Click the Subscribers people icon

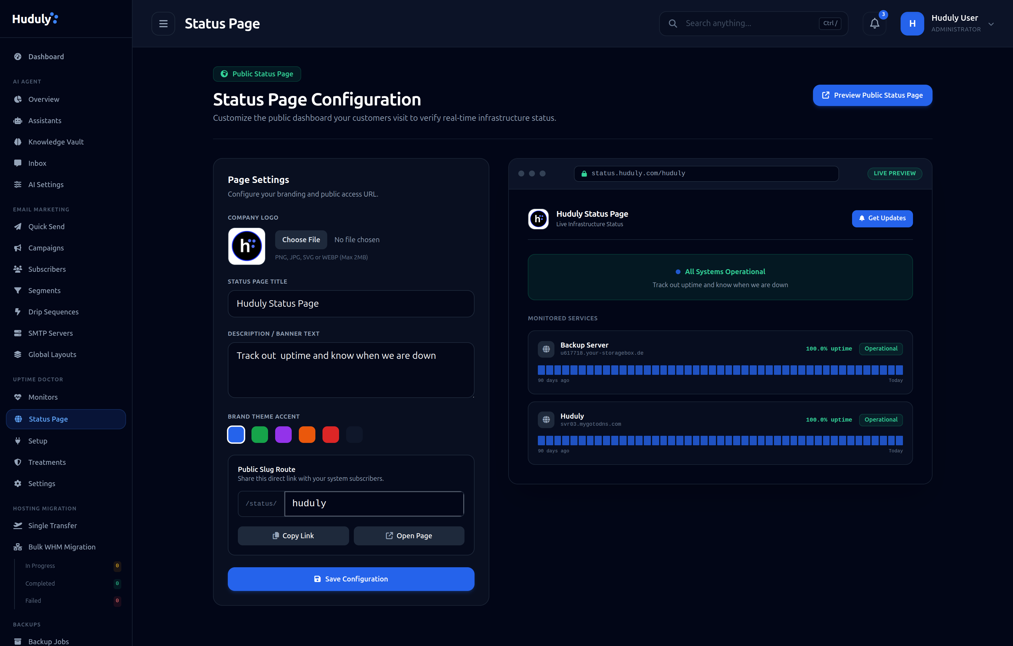click(x=18, y=269)
